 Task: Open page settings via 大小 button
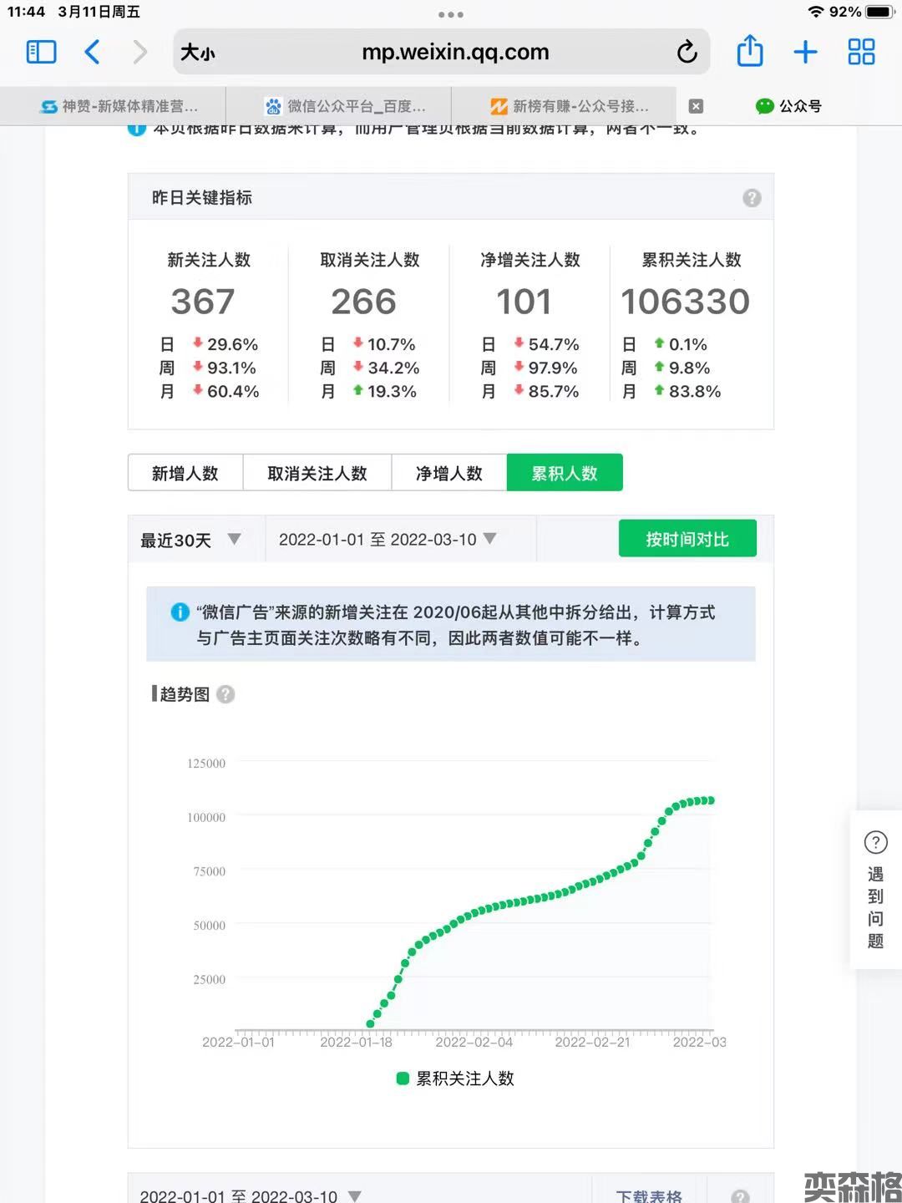point(198,53)
